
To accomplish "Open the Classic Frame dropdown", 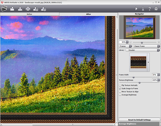I will [x=146, y=46].
